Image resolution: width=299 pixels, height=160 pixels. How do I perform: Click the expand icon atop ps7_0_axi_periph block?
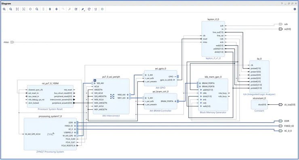tap(95, 81)
